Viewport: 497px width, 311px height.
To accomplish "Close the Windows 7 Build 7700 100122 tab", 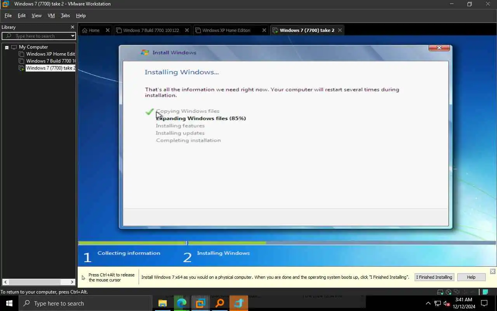I will [x=187, y=30].
